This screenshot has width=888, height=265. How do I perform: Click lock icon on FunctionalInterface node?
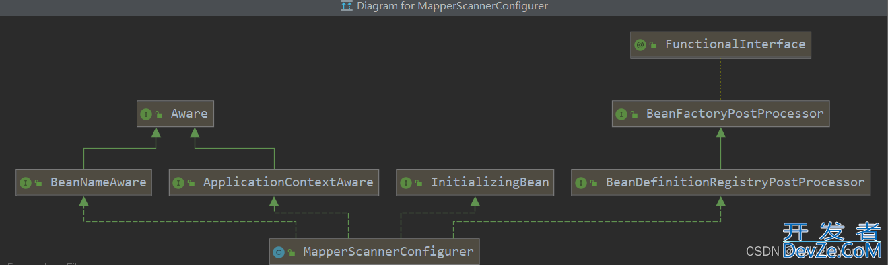click(x=652, y=45)
